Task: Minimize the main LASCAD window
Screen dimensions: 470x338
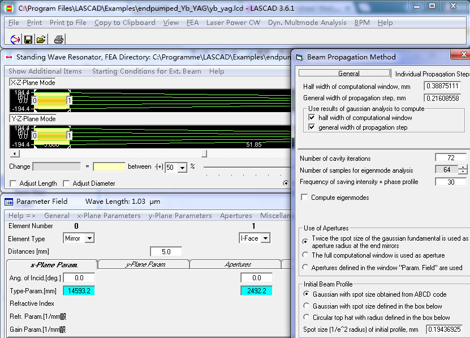Action: pos(417,6)
